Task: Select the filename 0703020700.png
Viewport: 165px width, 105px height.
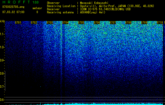Action: tap(13, 7)
